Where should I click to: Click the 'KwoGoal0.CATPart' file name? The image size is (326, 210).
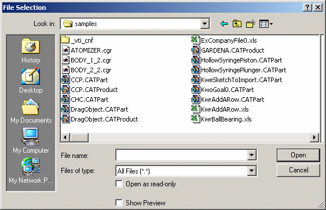227,90
